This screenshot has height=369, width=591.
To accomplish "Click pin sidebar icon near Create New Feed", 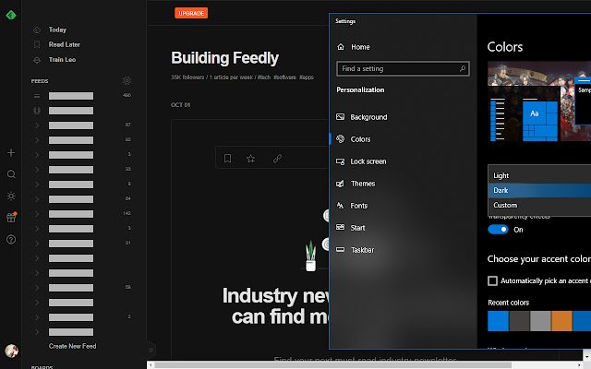I will [151, 350].
